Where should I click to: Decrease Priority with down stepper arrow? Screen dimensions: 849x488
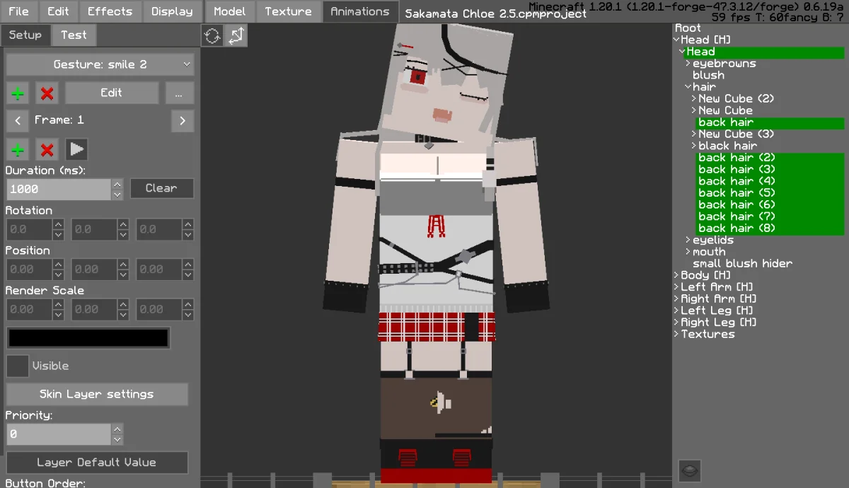(x=117, y=439)
